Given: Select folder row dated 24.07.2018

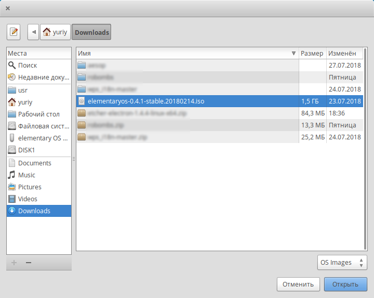Looking at the screenshot, I should pyautogui.click(x=220, y=89).
